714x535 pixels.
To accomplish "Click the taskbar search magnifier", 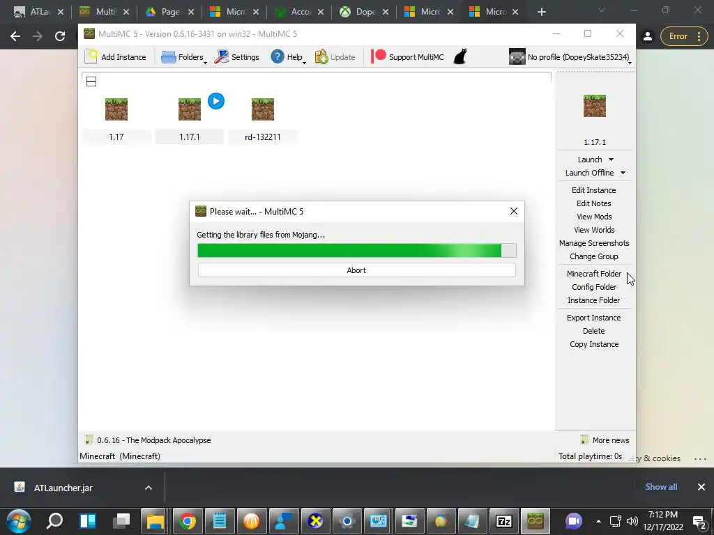I will coord(54,521).
